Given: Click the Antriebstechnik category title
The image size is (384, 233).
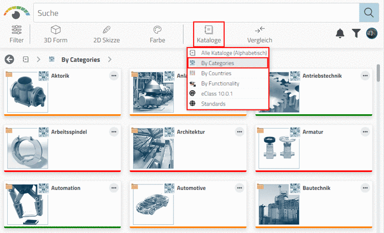Looking at the screenshot, I should coord(322,76).
